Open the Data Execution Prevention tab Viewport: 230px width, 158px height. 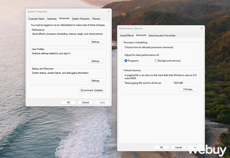pos(162,35)
